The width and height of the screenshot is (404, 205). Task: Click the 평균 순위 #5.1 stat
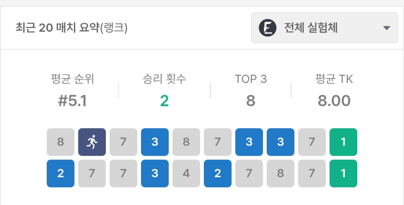tap(73, 101)
